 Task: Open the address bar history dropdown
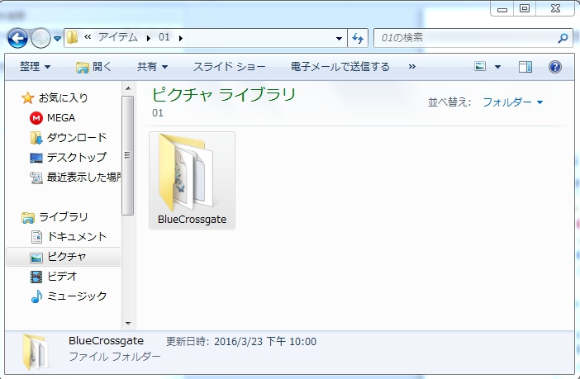pyautogui.click(x=339, y=38)
